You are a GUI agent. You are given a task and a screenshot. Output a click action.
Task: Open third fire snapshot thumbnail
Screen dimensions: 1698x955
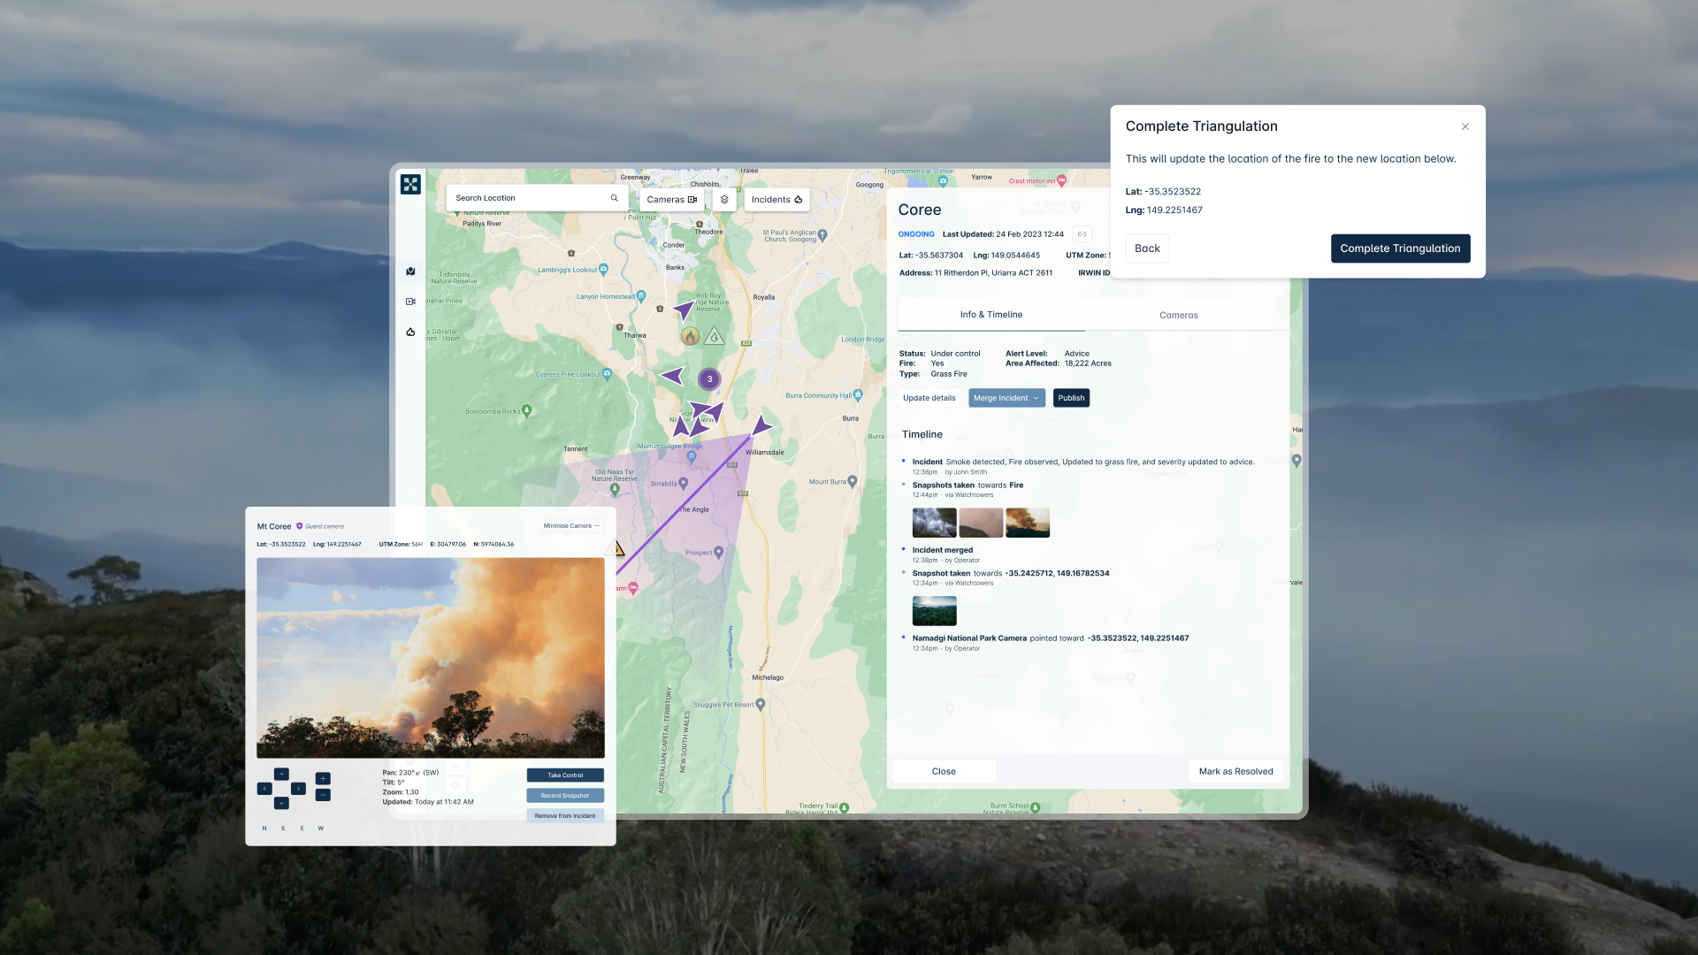click(1028, 523)
